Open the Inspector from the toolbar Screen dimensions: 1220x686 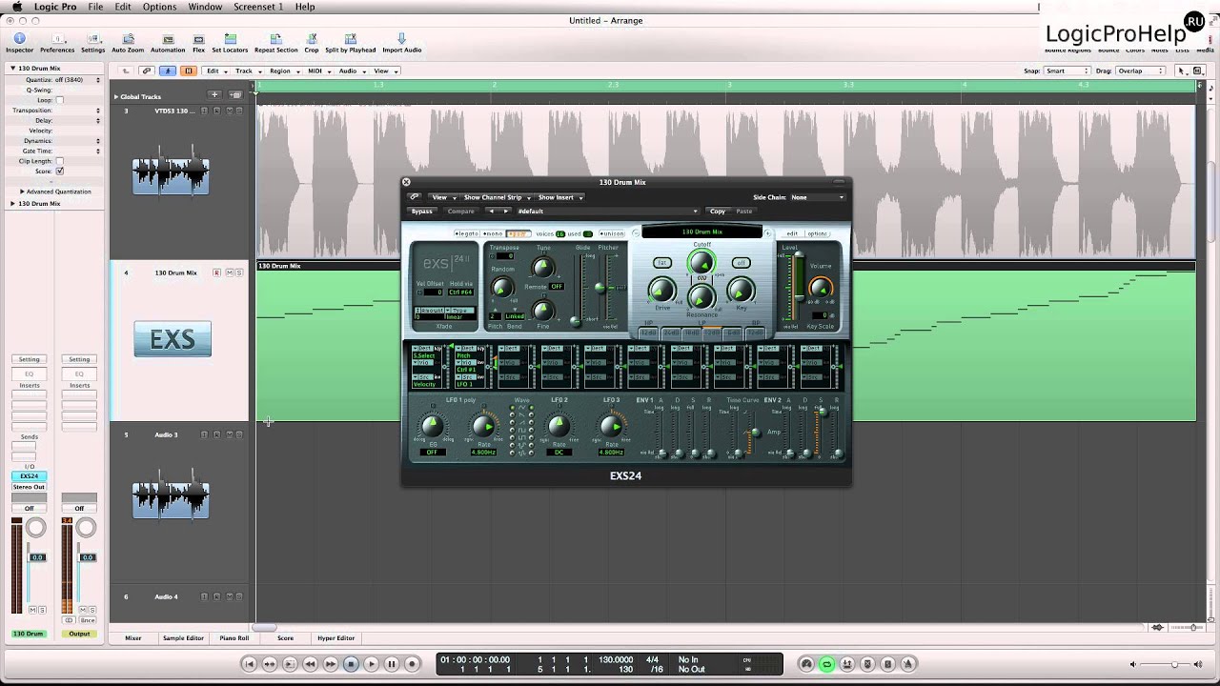[19, 43]
